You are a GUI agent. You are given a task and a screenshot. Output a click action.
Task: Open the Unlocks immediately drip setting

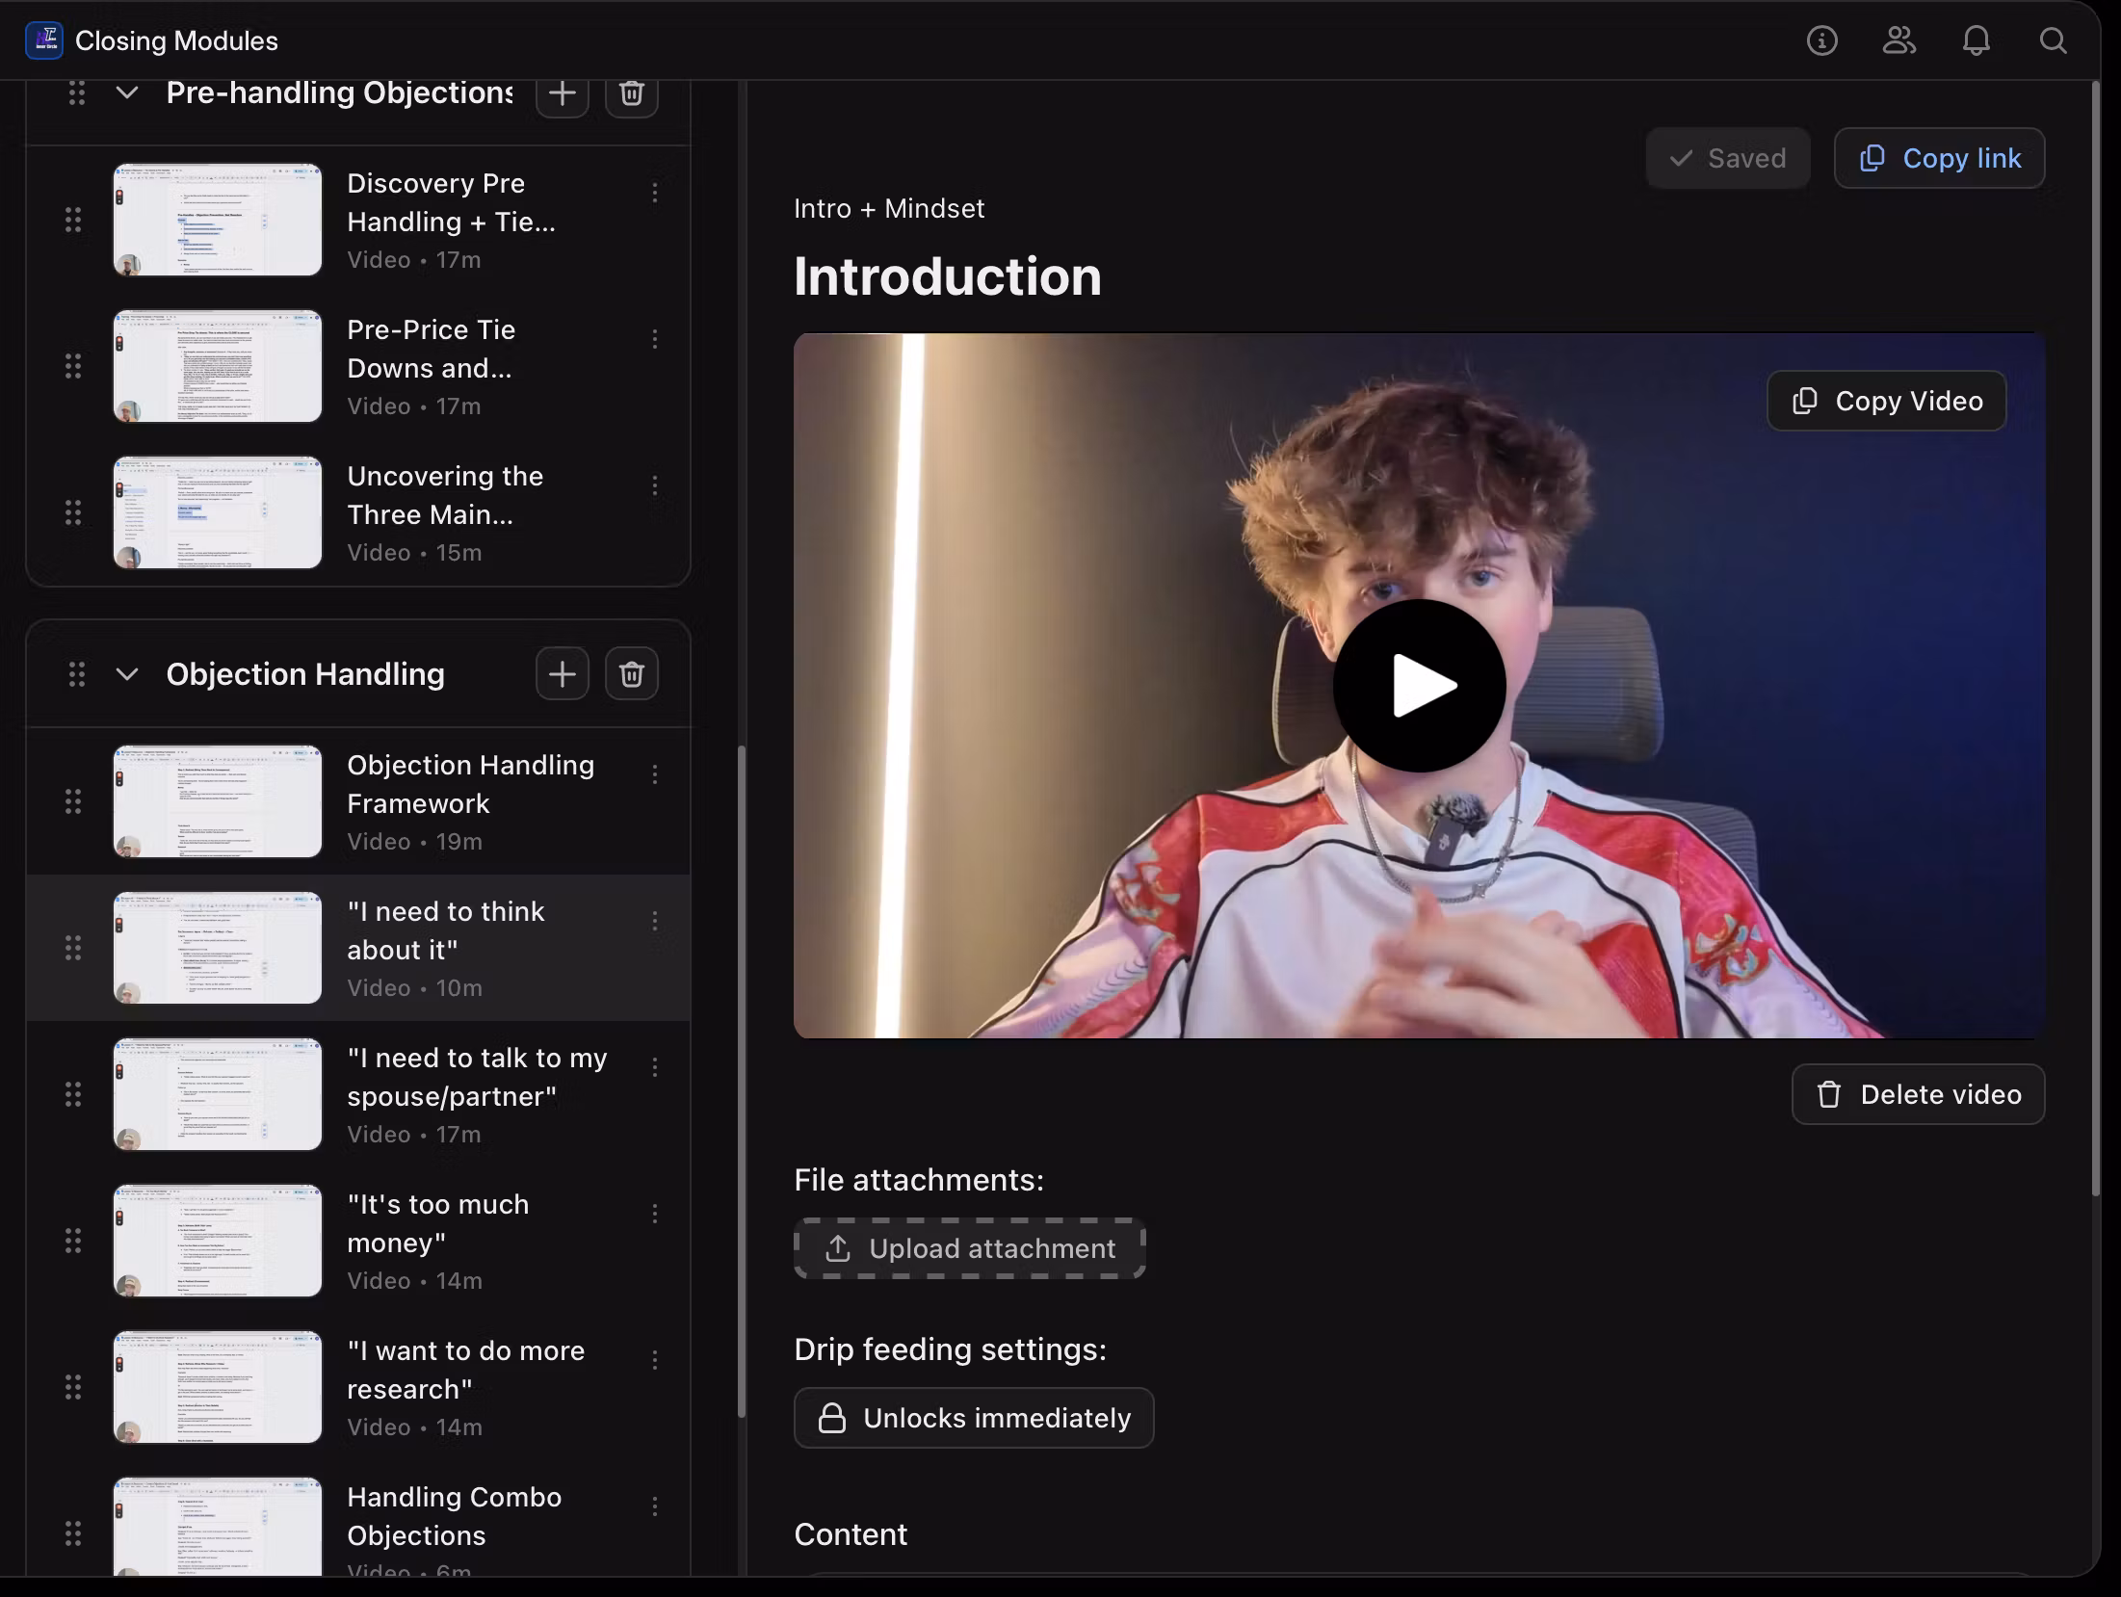[973, 1418]
